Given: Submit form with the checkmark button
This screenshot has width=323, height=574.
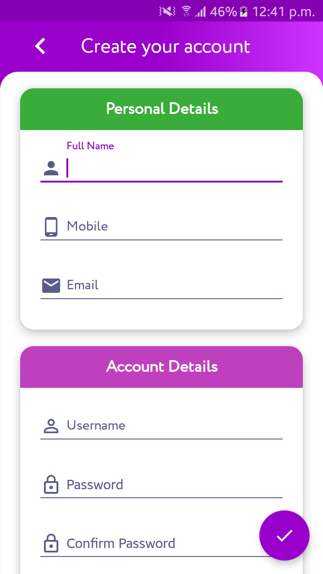Looking at the screenshot, I should [284, 535].
